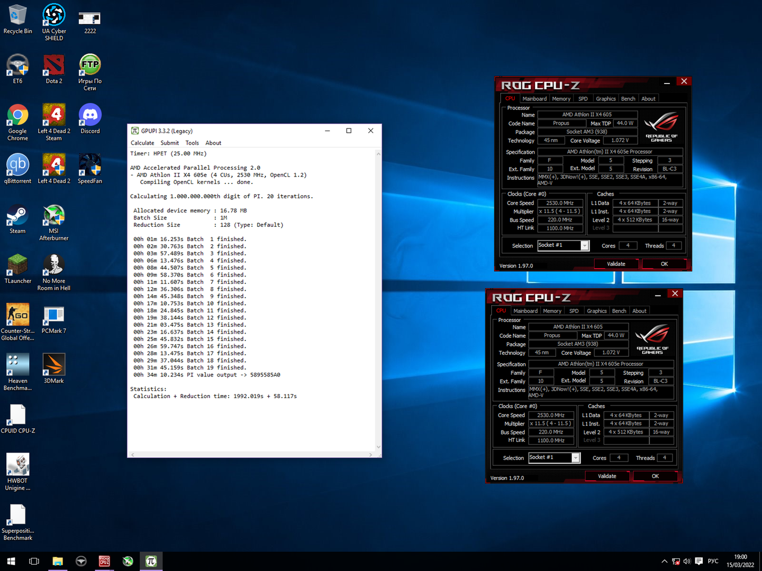Expand Socket #1 dropdown in upper CPU-Z
Viewport: 762px width, 571px height.
point(585,245)
